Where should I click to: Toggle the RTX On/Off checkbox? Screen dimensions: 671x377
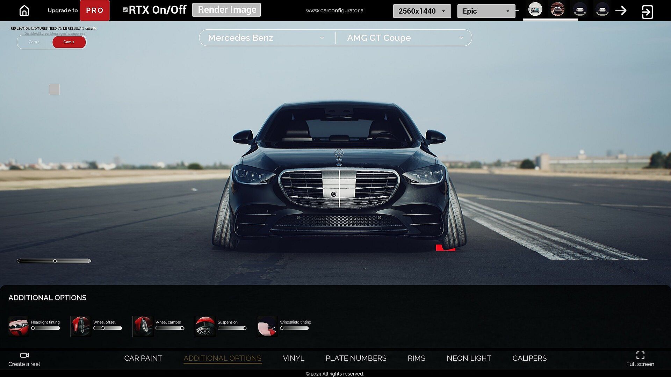125,10
